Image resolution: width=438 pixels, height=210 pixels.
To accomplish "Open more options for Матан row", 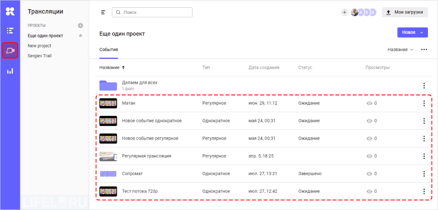I will pos(424,103).
